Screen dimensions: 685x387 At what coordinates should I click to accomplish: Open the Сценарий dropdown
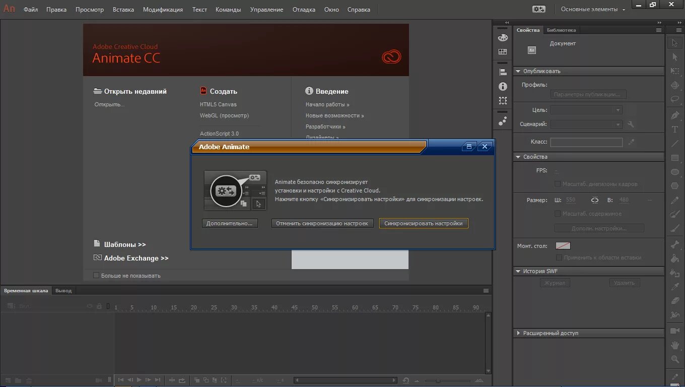(586, 124)
